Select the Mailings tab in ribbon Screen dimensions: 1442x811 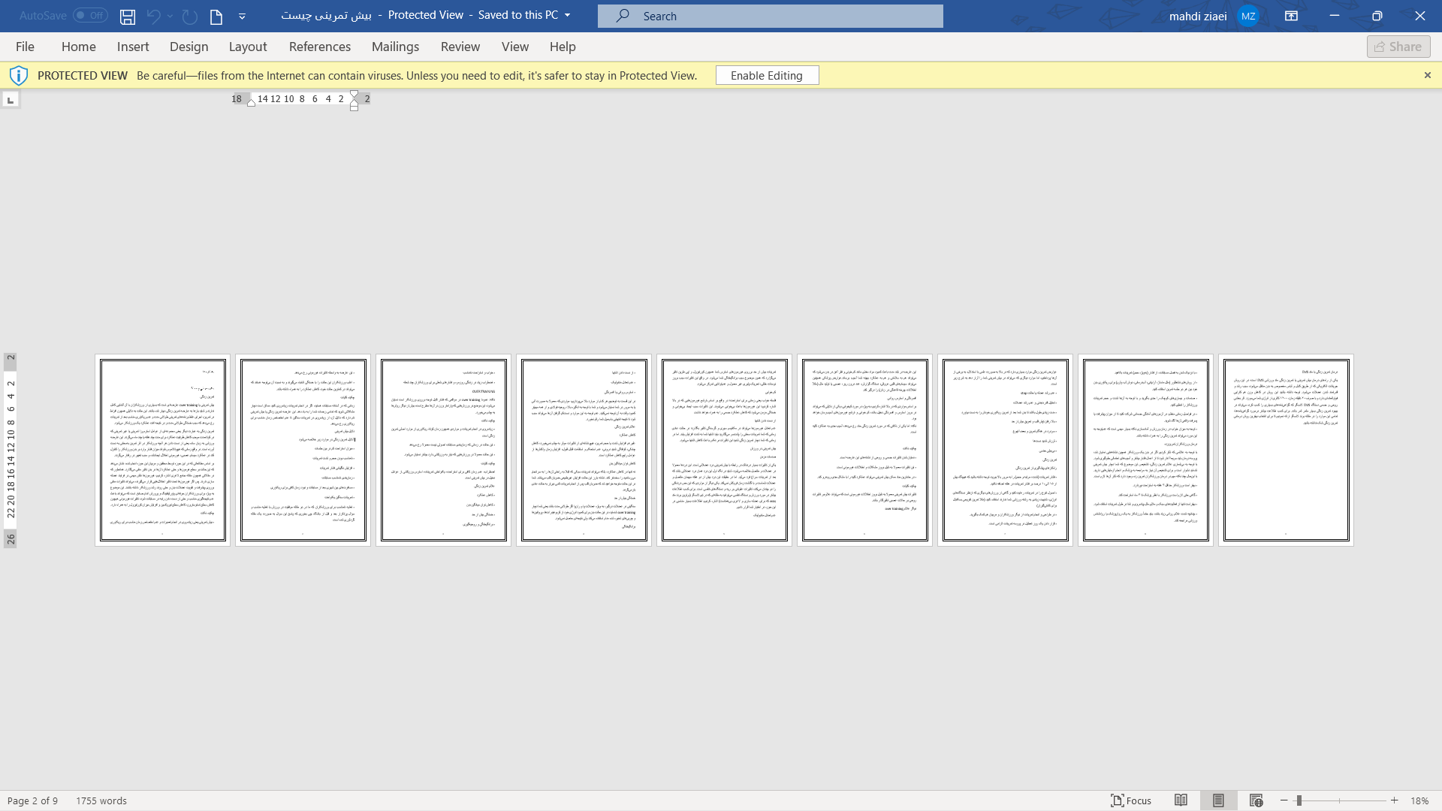(395, 47)
